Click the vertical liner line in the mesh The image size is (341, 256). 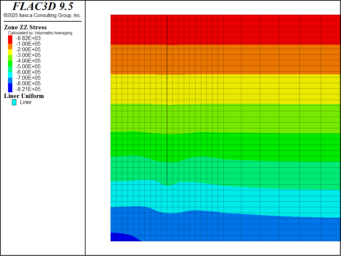167,100
